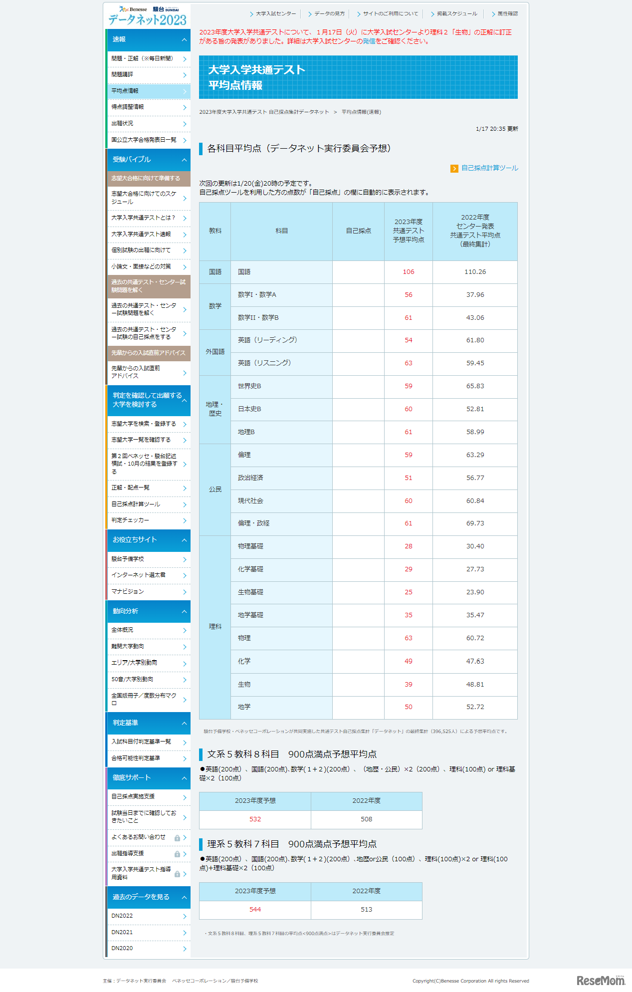This screenshot has height=992, width=632.
Task: Open サイトのご利用について top link
Action: point(388,14)
